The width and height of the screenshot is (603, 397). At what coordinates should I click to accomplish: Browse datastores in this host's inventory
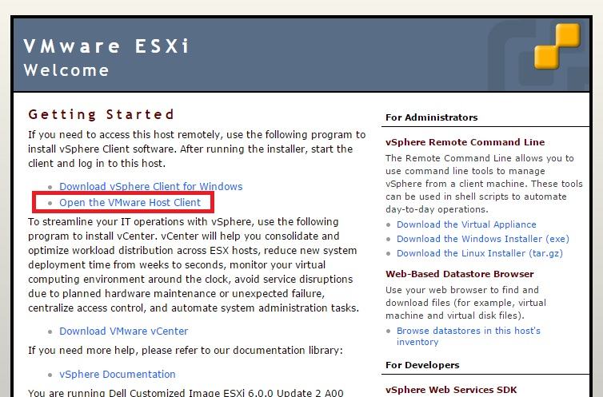tap(469, 336)
